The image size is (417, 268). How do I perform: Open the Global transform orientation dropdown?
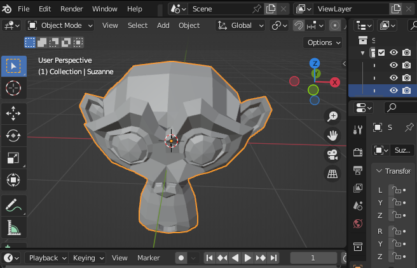(x=242, y=25)
